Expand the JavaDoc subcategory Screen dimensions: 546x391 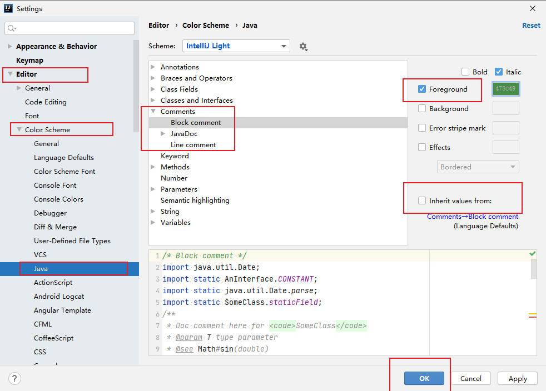[x=162, y=134]
